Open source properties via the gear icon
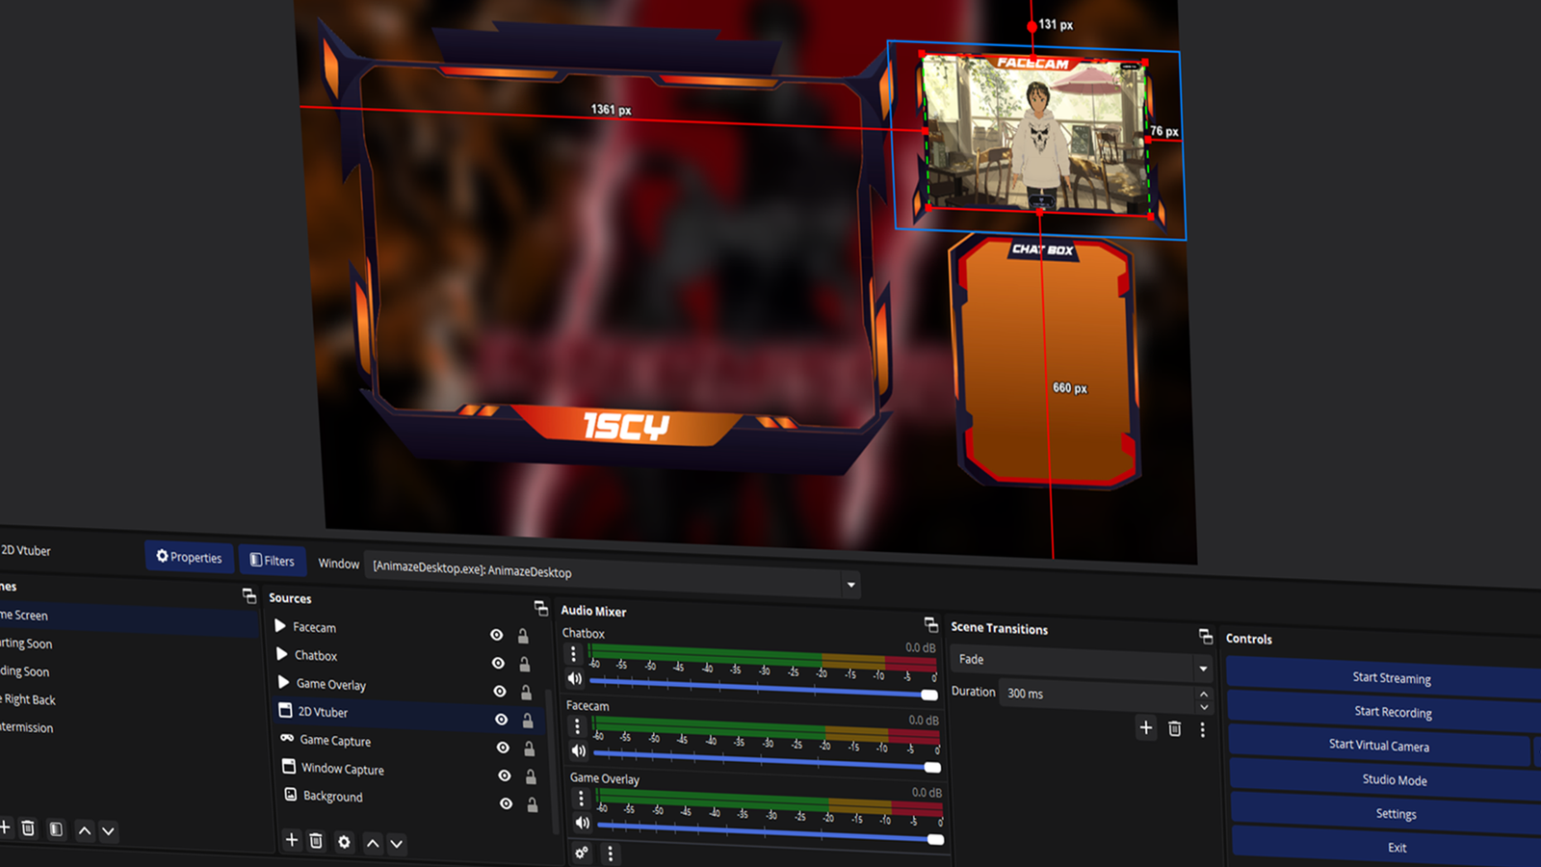Viewport: 1541px width, 867px height. 344,842
